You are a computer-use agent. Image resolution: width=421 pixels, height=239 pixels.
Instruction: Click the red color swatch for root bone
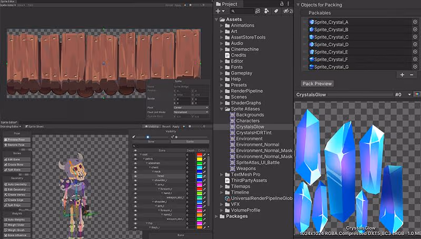tap(200, 154)
